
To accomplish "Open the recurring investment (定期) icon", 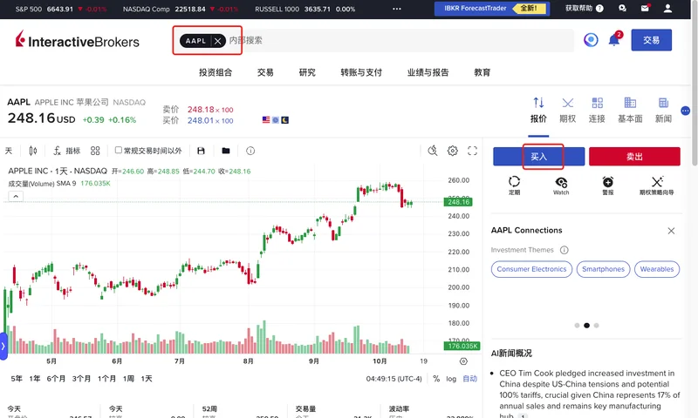I will tap(514, 182).
